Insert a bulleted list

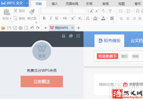pos(121,11)
